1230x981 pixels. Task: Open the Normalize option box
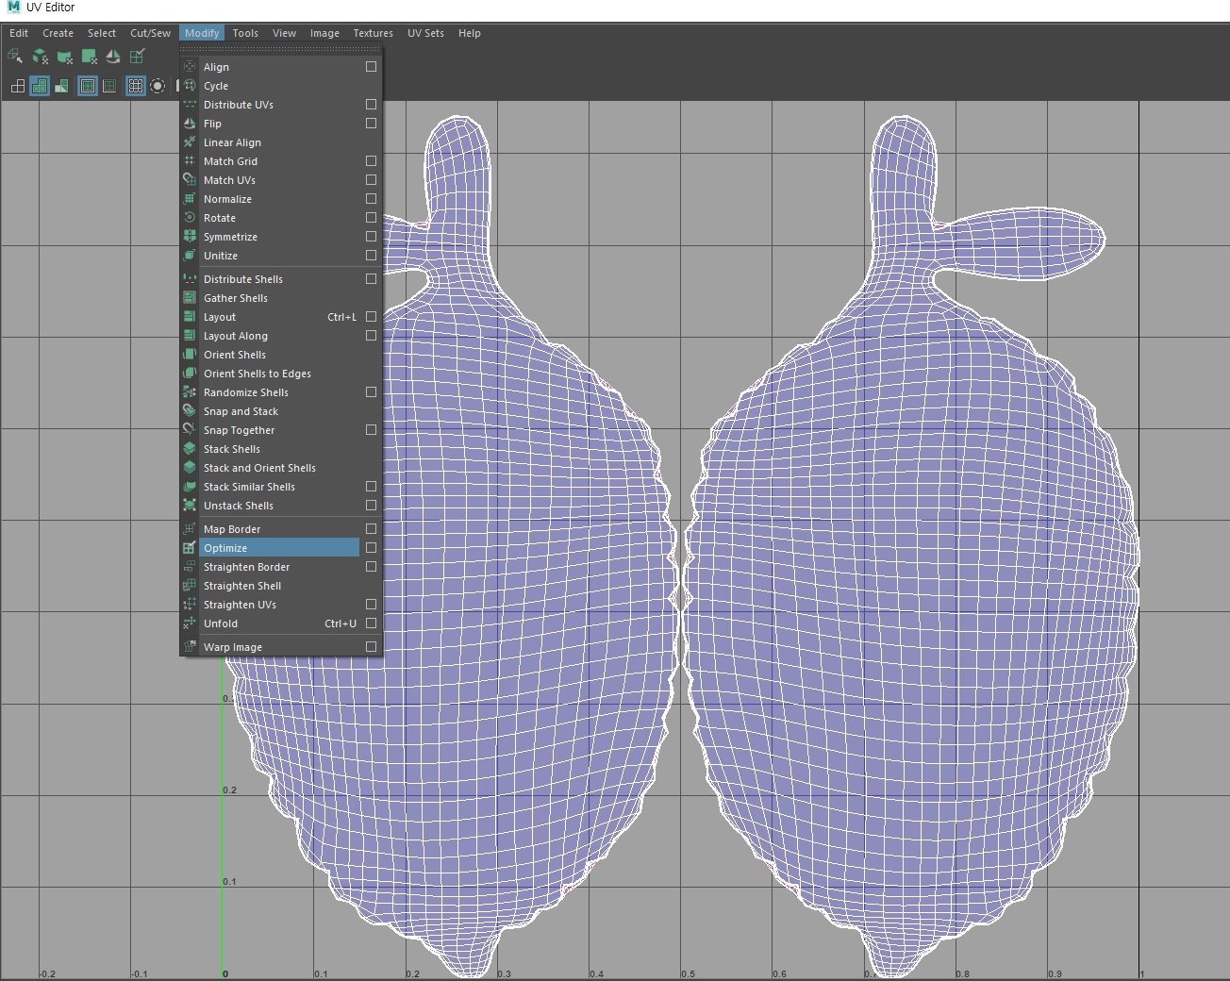(371, 199)
